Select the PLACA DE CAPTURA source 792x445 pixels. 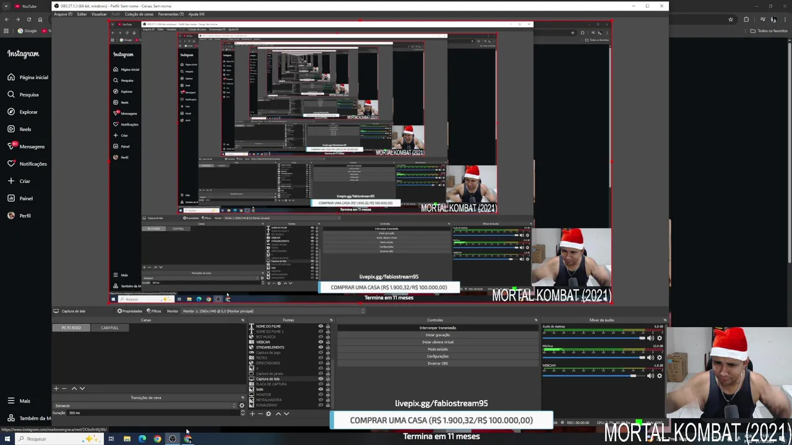coord(290,384)
